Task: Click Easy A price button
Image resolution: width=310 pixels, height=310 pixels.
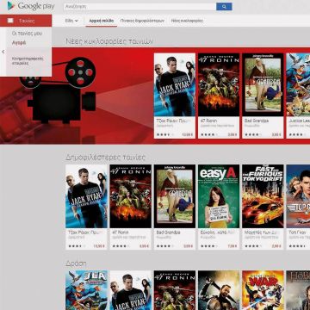Action: point(232,246)
